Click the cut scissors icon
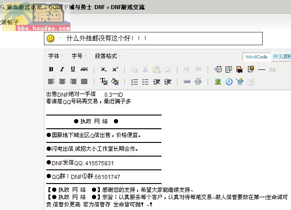This screenshot has width=291, height=210. 145,69
